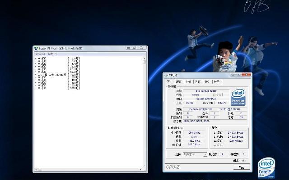The width and height of the screenshot is (289, 180).
Task: Switch to the 主板 tab in CPU-Z
Action: click(x=188, y=81)
